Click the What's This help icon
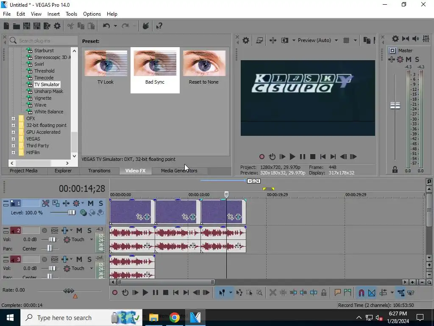The height and width of the screenshot is (326, 434). [159, 26]
